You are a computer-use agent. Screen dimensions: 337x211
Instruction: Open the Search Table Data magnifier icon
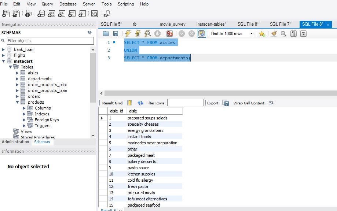[94, 13]
